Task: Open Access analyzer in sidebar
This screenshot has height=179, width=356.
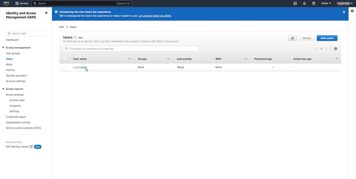Action: point(15,95)
